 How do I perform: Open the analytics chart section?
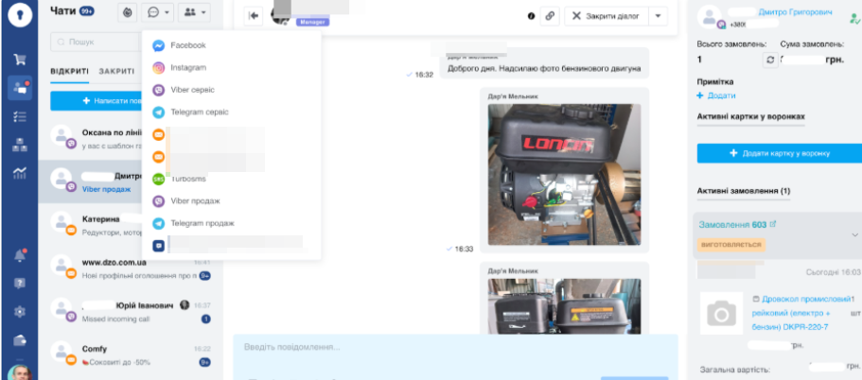click(19, 173)
